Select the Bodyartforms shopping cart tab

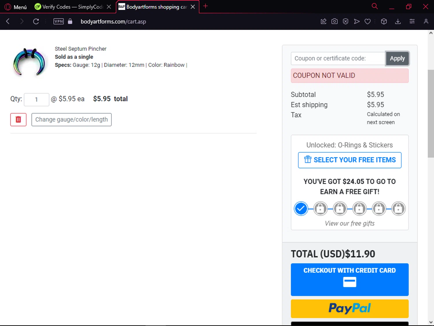153,7
